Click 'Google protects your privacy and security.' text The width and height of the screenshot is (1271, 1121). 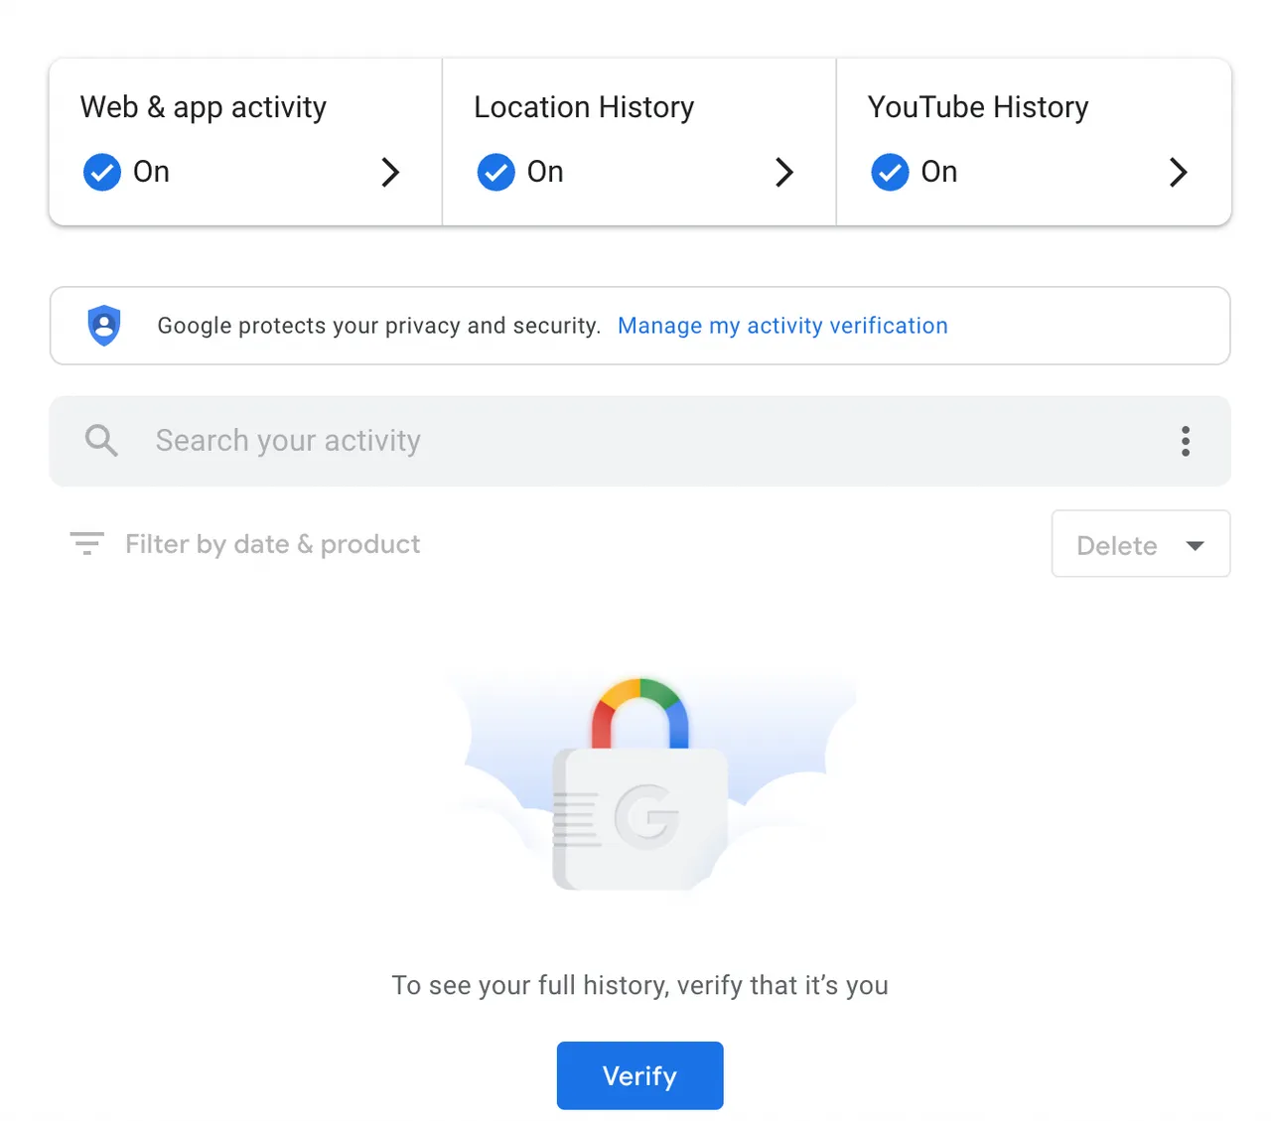tap(379, 326)
